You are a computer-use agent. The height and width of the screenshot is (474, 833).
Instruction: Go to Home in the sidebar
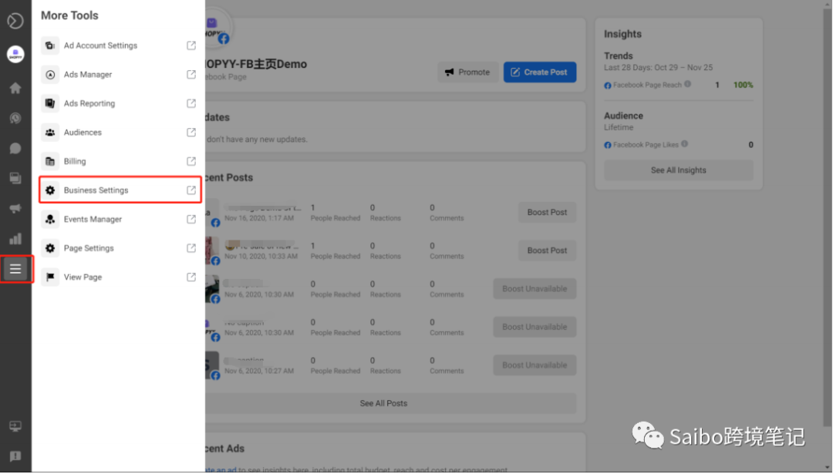pyautogui.click(x=15, y=88)
